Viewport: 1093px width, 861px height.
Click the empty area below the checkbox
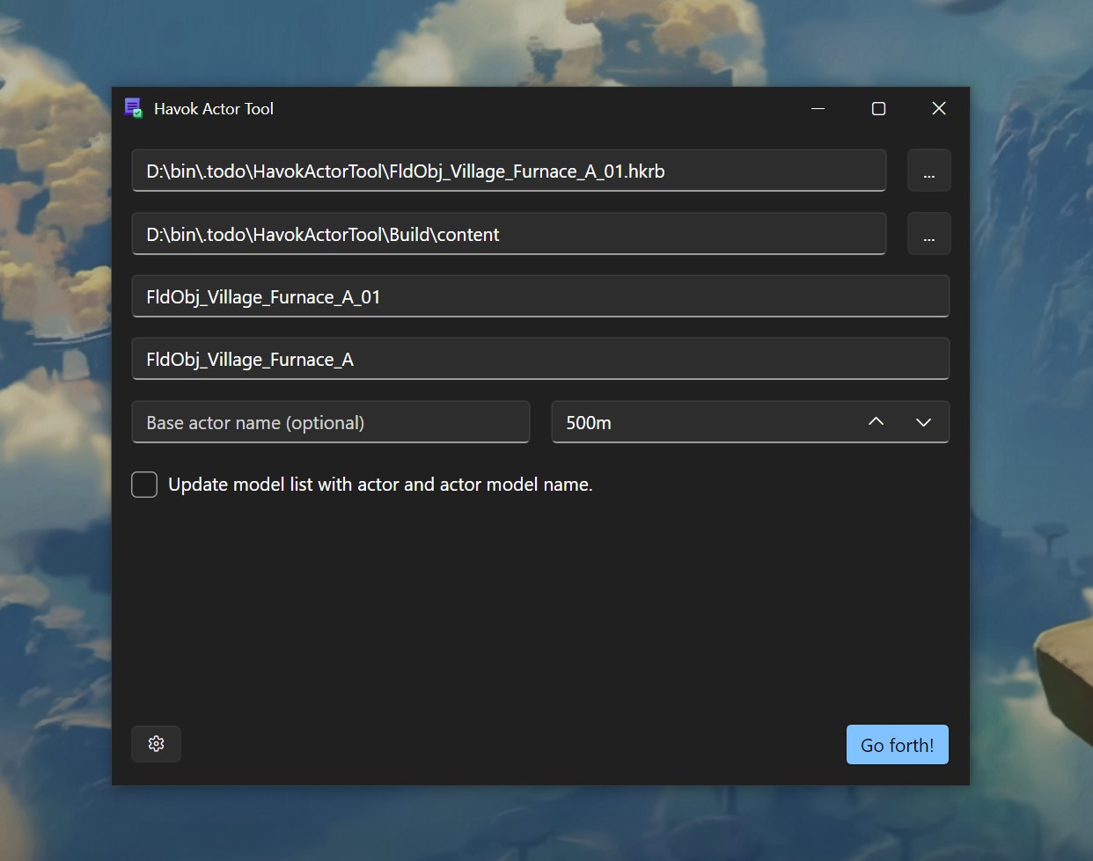[x=540, y=598]
